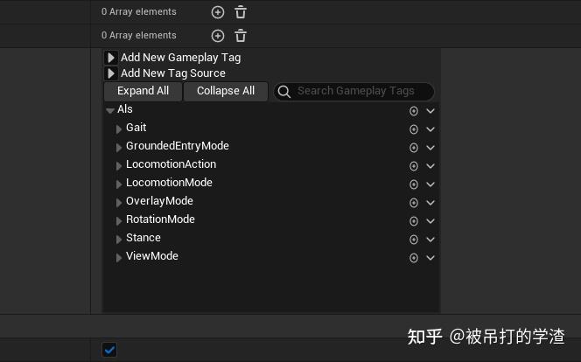Empty the second array with trash icon
The width and height of the screenshot is (581, 362).
click(241, 36)
